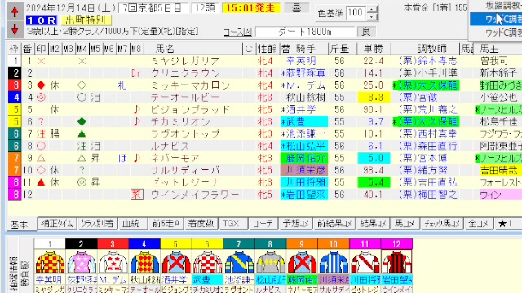Switch to the 基本 tab
This screenshot has width=522, height=293.
click(x=20, y=225)
